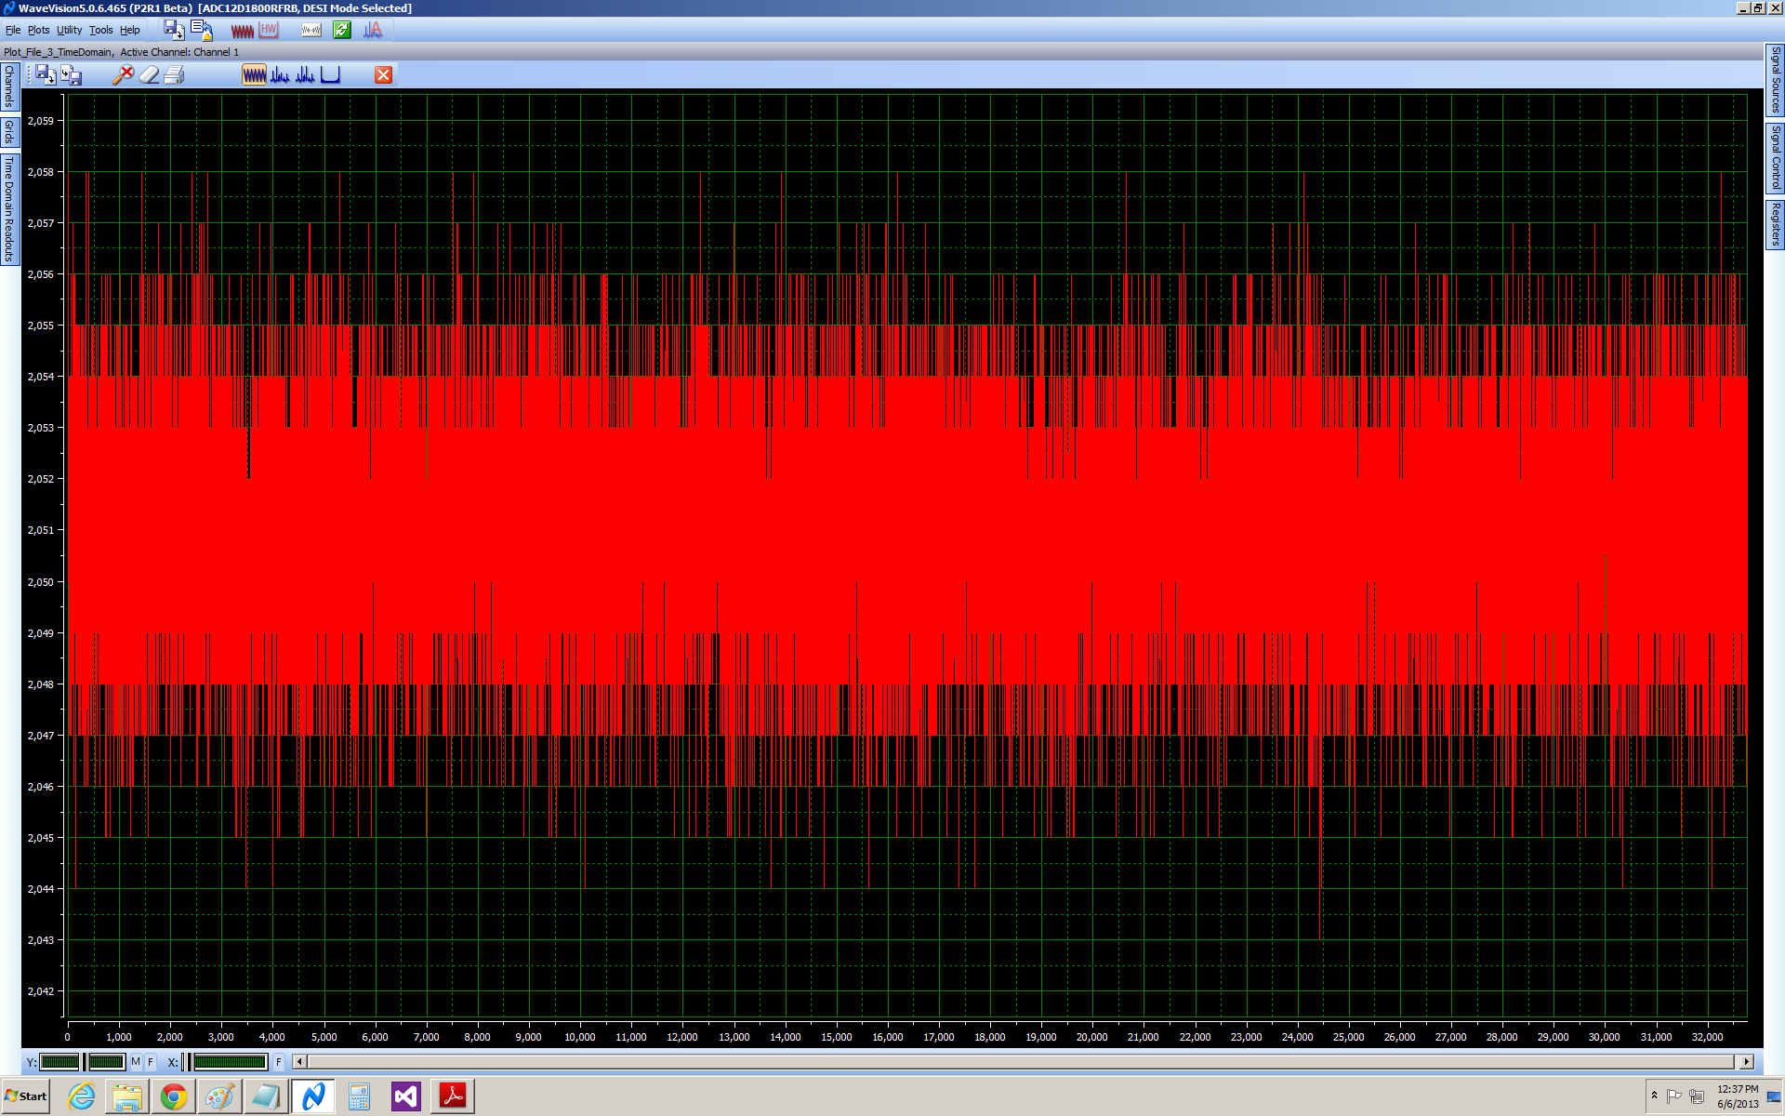Click the green refresh acquire icon
This screenshot has width=1785, height=1116.
(x=342, y=30)
